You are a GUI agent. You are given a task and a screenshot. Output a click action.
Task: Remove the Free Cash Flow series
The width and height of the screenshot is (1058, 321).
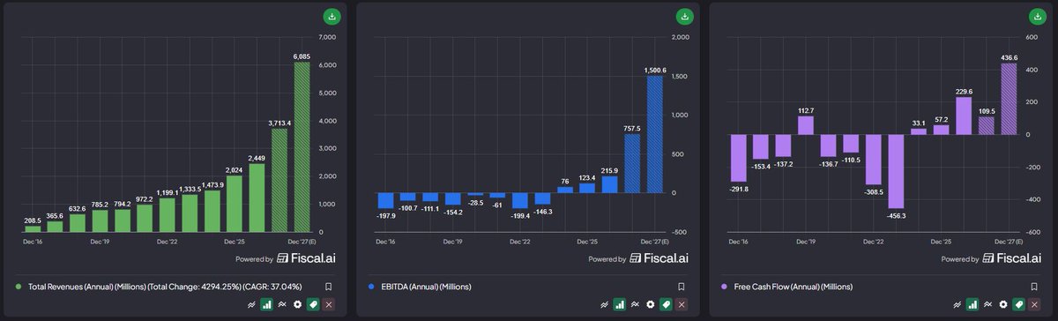1034,304
